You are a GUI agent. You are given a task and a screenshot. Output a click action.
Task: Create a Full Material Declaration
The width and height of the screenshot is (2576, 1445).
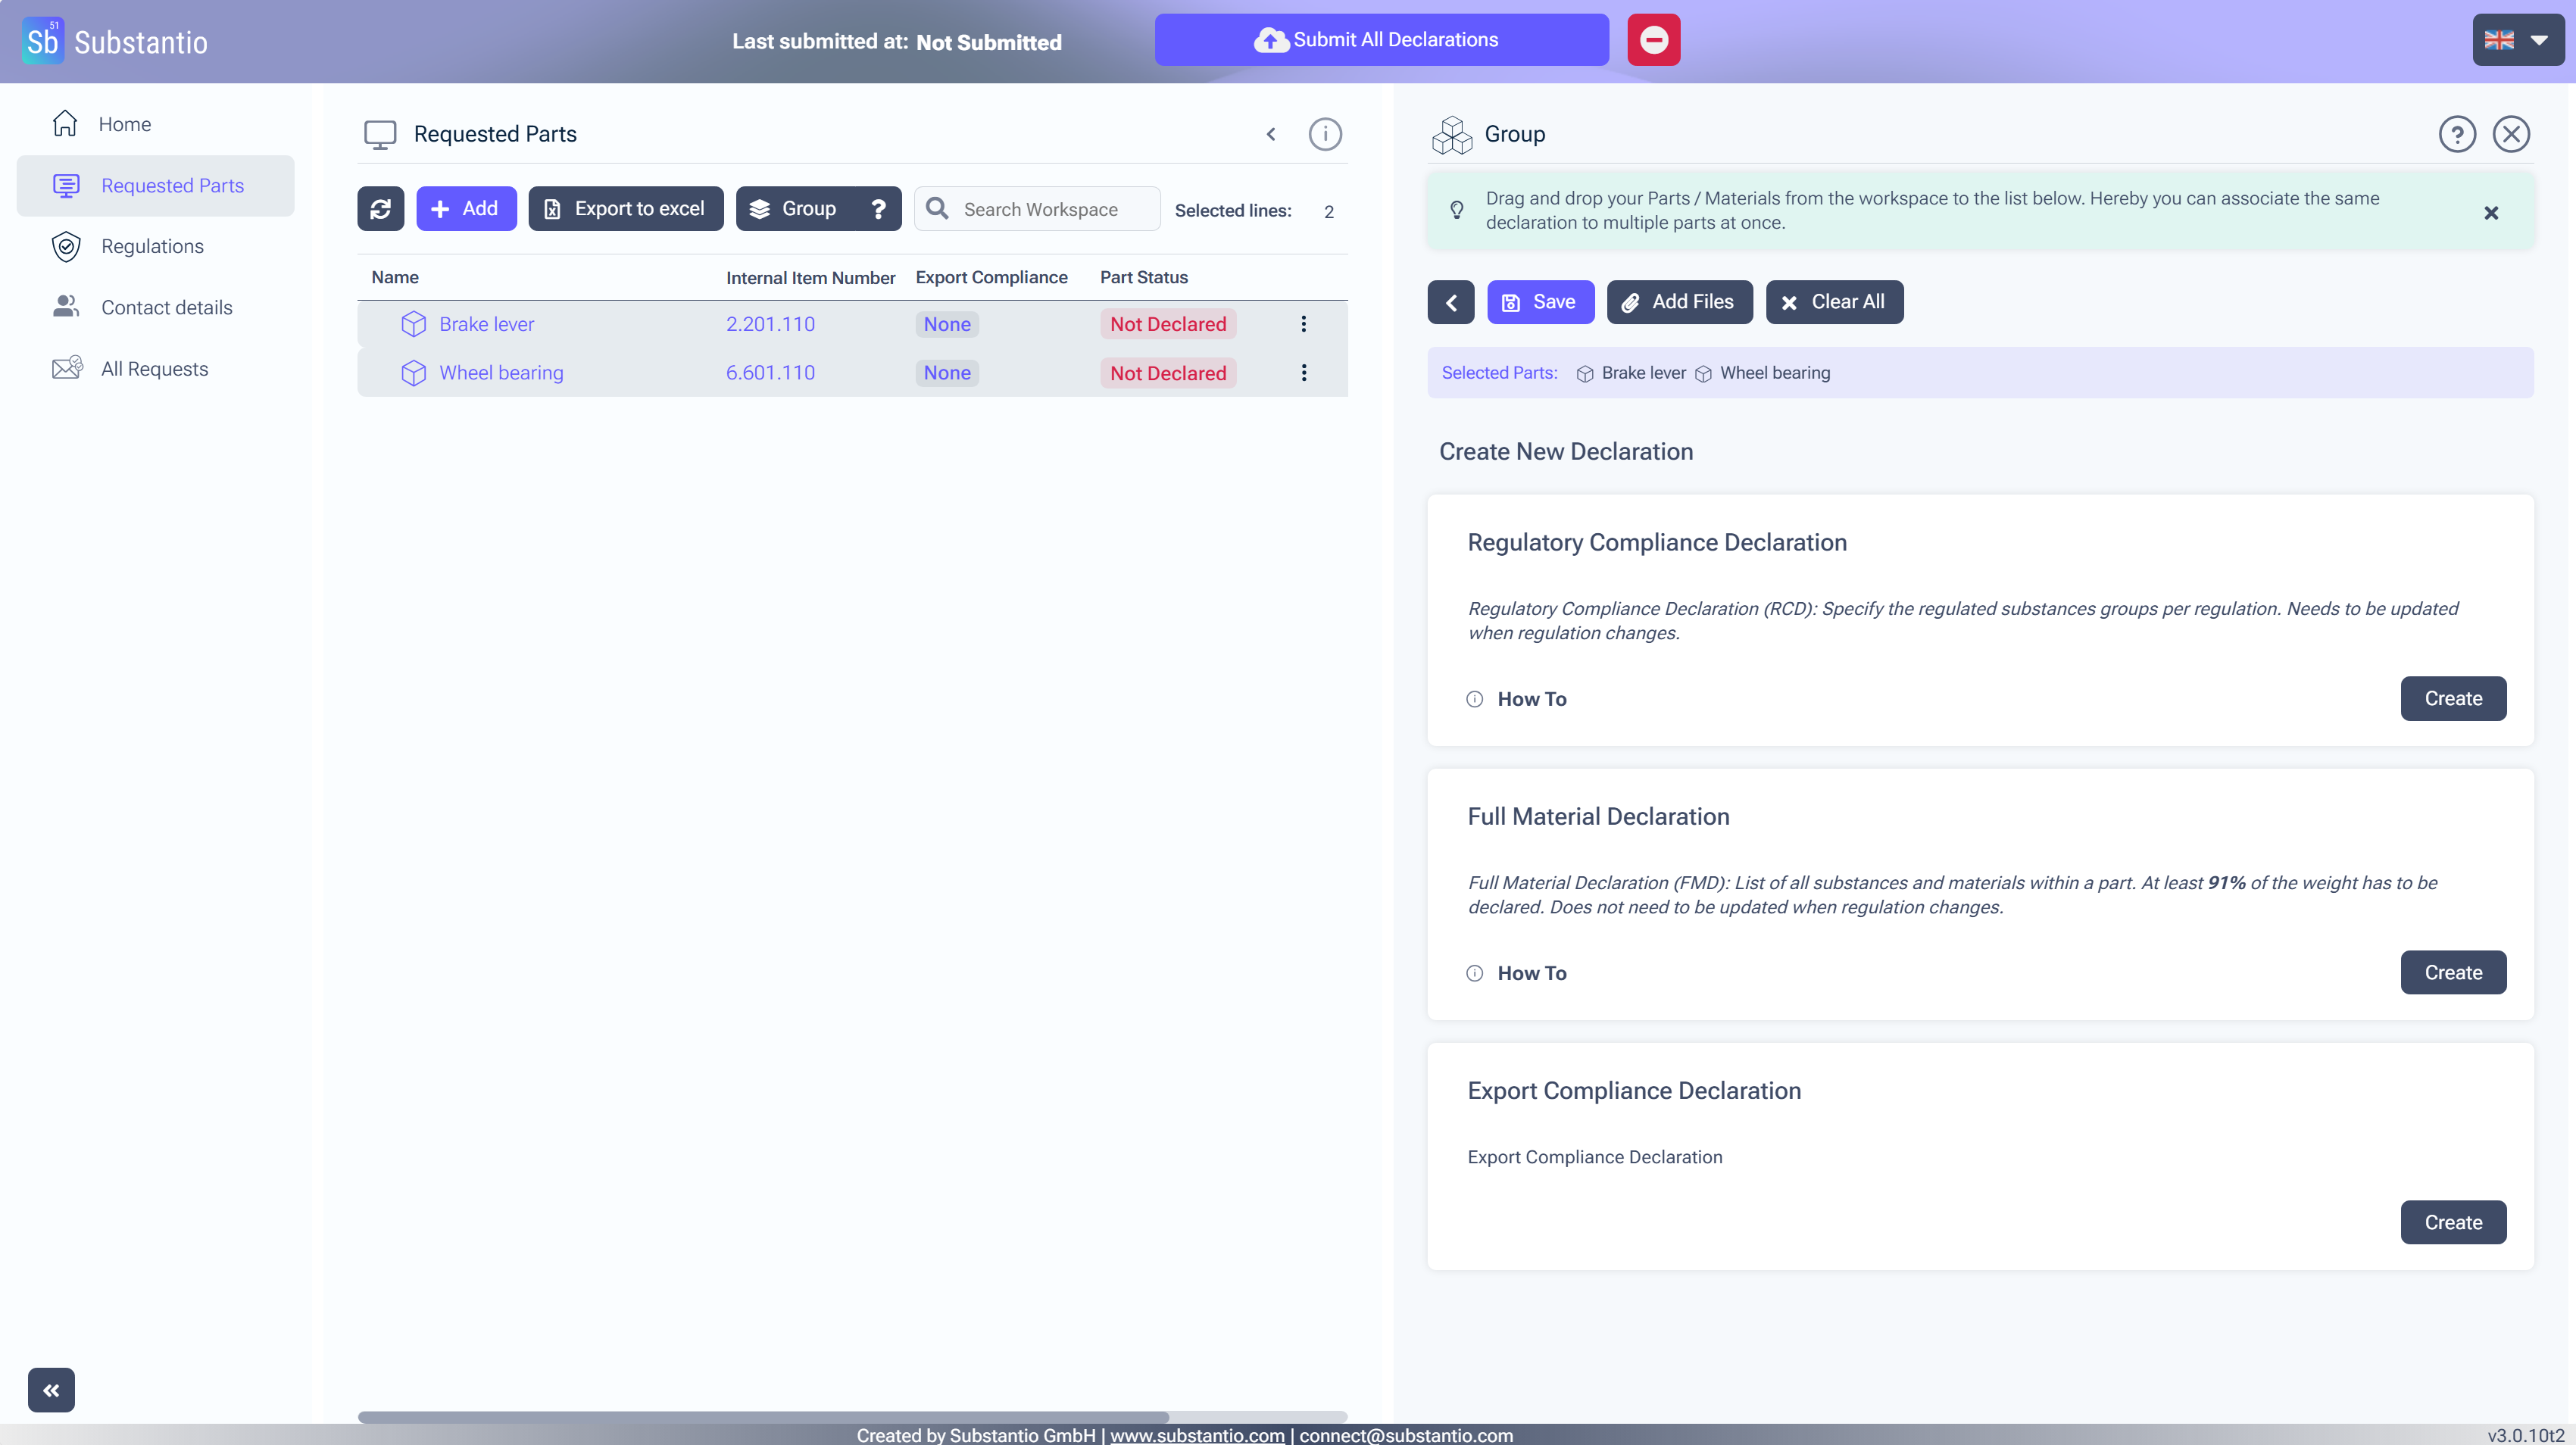[x=2452, y=972]
